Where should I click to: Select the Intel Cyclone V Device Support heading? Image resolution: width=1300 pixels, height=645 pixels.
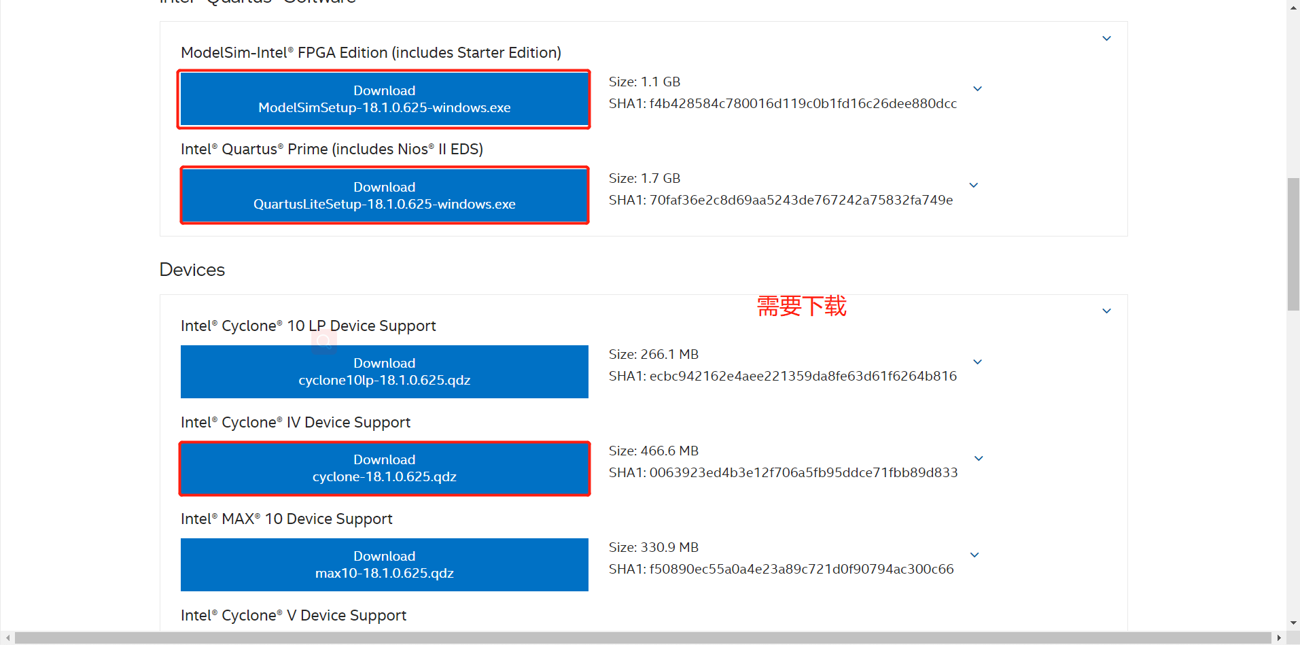[293, 615]
